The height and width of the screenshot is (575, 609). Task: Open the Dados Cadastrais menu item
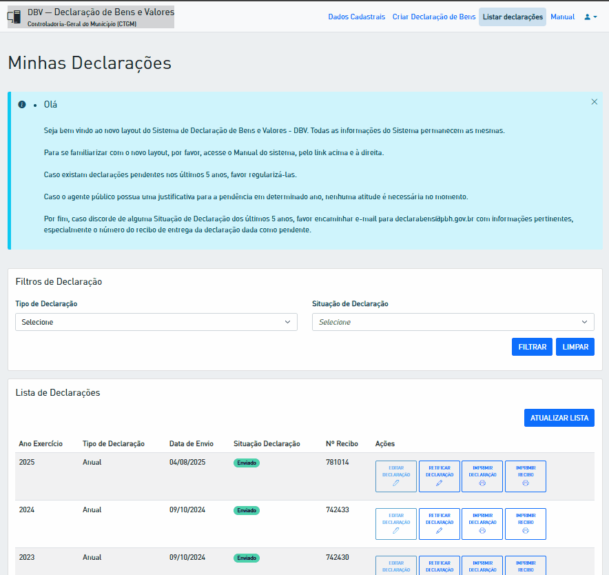(x=357, y=17)
